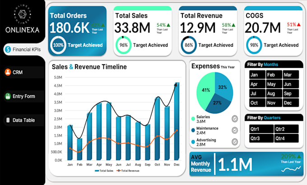Screen dimensions: 307x185
Task: Click the 27% Maintenance pie slice
Action: coord(218,104)
